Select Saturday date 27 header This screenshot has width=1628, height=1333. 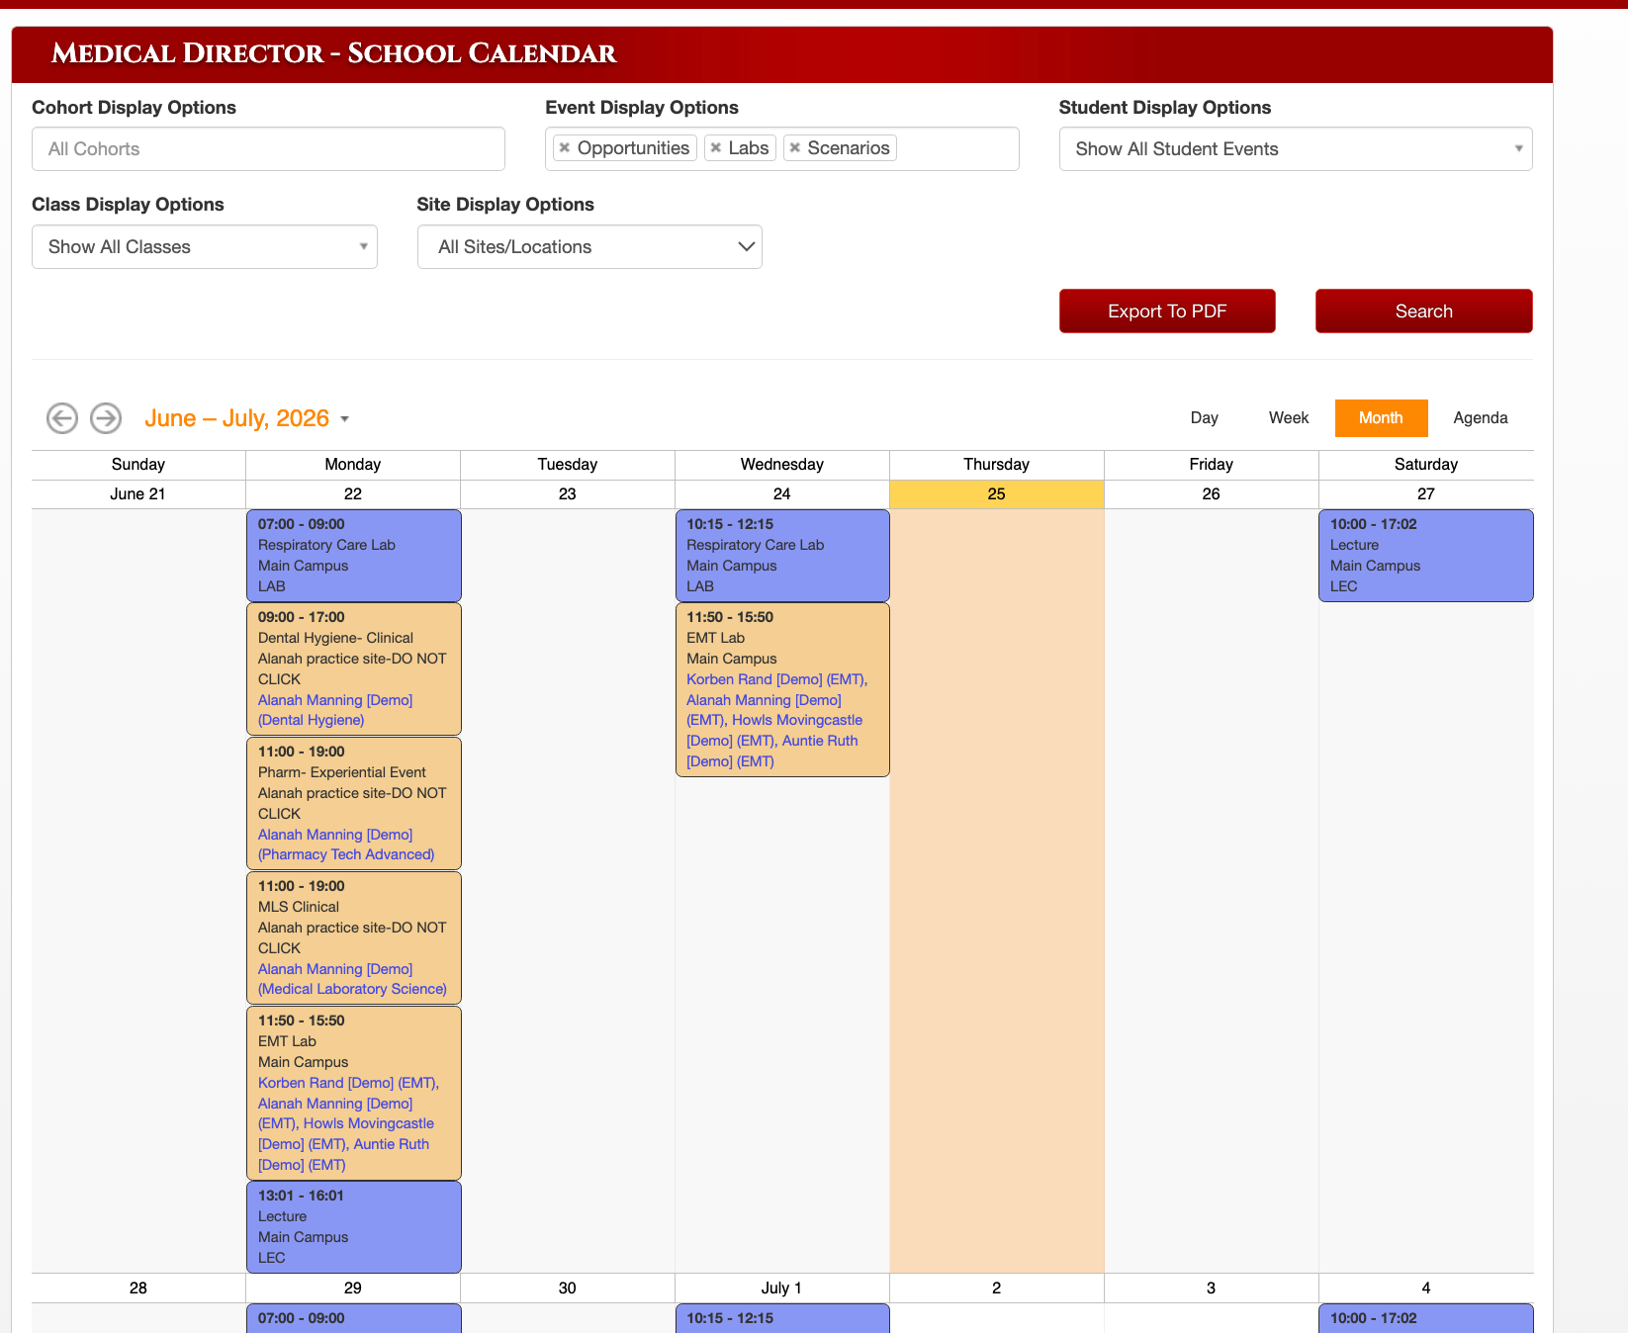1426,494
